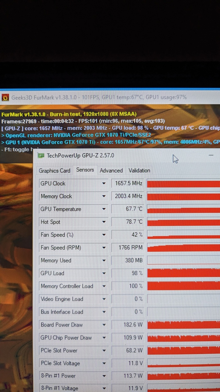
Task: Expand the GPU Clock sensor dropdown arrow
Action: 104,184
